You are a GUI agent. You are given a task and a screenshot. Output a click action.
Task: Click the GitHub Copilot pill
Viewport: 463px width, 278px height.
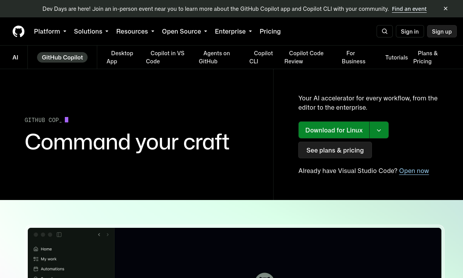coord(62,57)
